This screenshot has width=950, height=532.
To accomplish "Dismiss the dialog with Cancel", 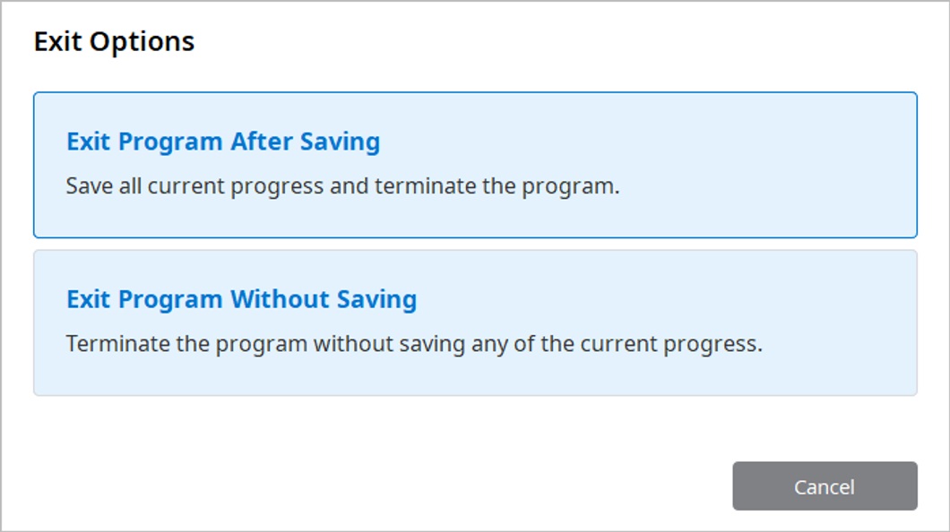I will click(825, 486).
